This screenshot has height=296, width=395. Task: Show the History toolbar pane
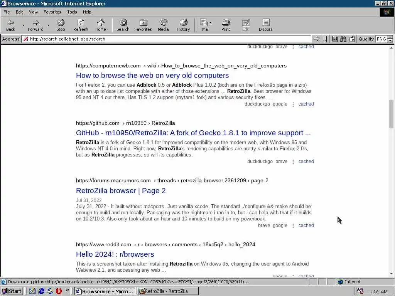(x=183, y=25)
